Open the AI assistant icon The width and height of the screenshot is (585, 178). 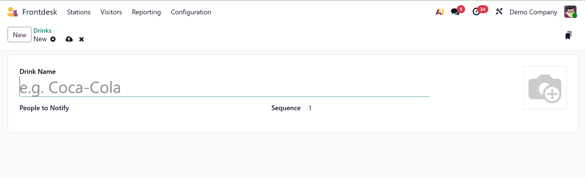440,12
